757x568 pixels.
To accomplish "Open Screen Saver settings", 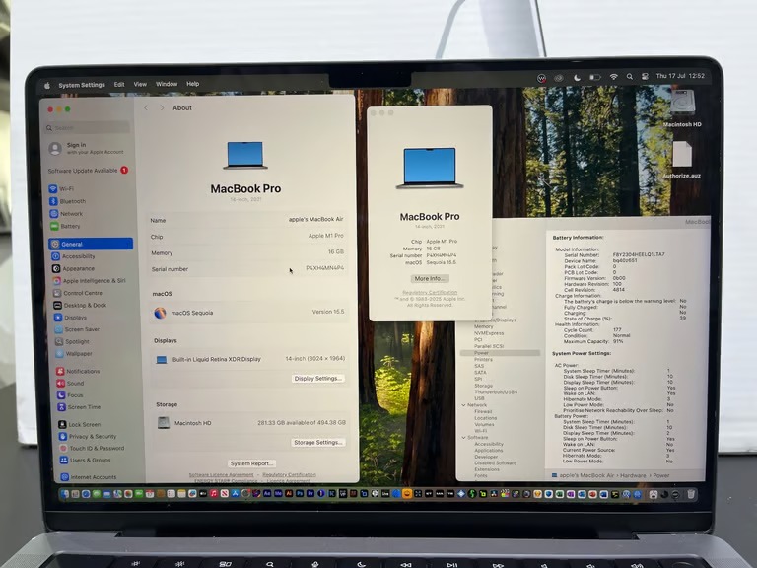I will (77, 329).
